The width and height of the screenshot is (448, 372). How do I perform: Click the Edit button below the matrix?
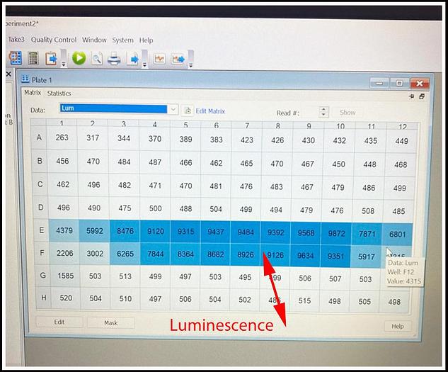59,322
